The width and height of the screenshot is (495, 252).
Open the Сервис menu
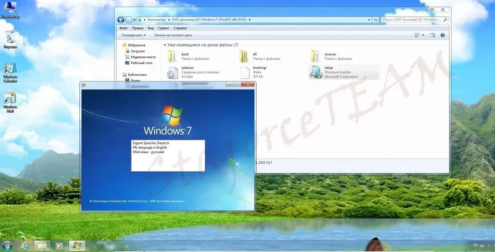[163, 28]
